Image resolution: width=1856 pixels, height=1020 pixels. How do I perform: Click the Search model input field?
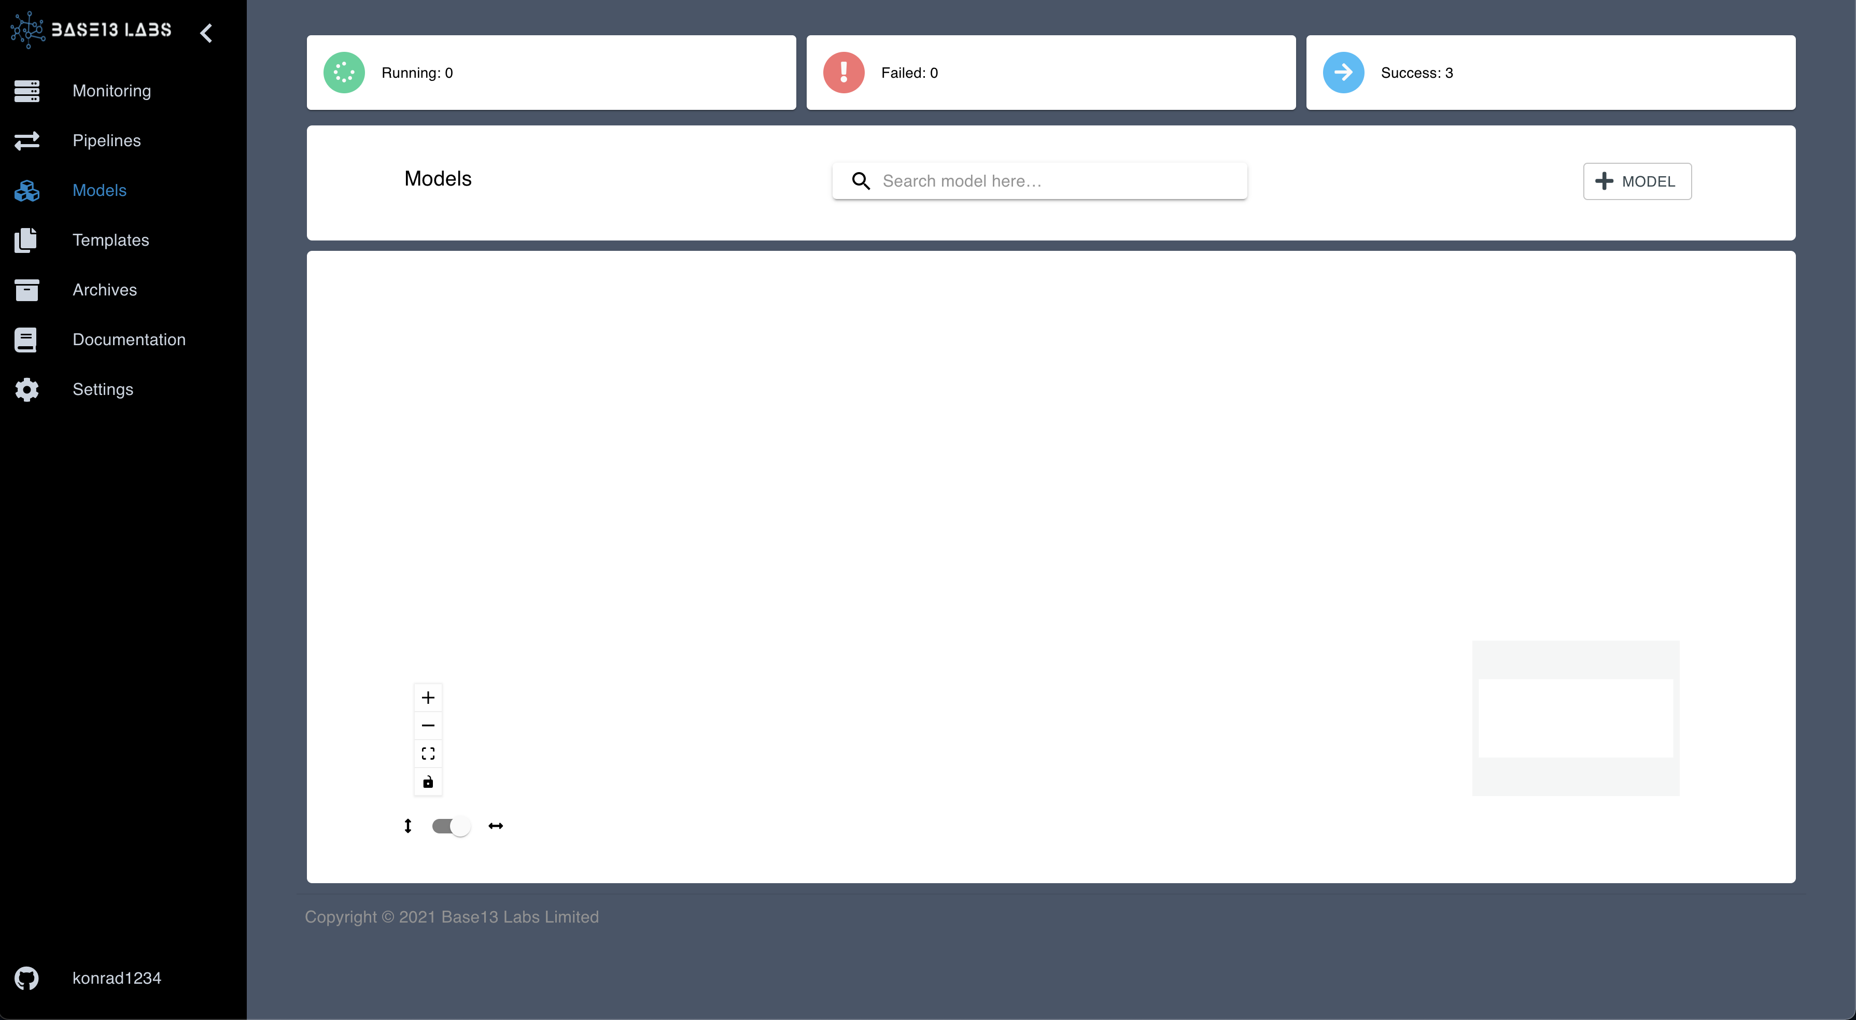point(1040,181)
